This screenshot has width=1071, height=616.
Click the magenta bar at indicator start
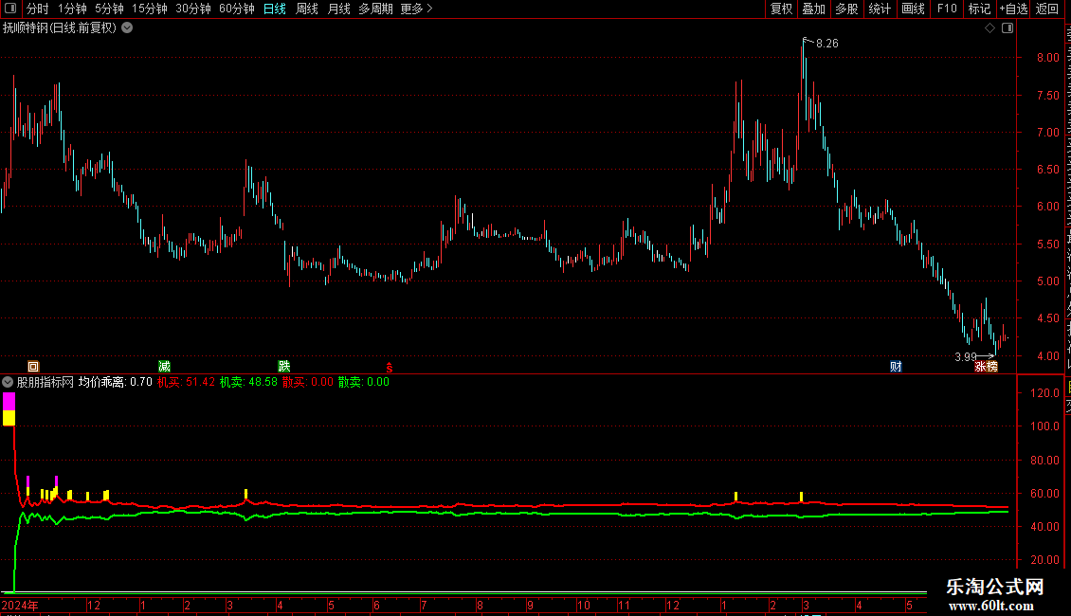point(9,402)
